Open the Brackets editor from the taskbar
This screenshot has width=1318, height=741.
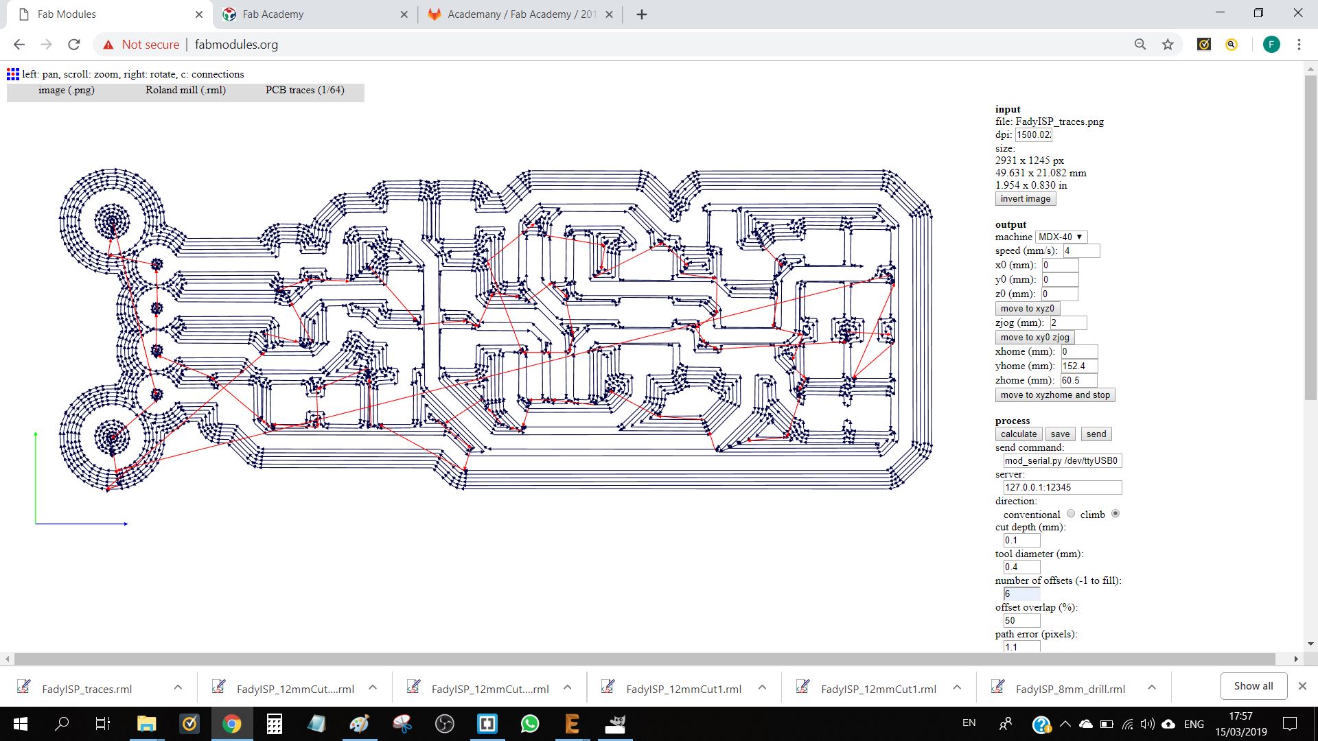click(x=487, y=724)
